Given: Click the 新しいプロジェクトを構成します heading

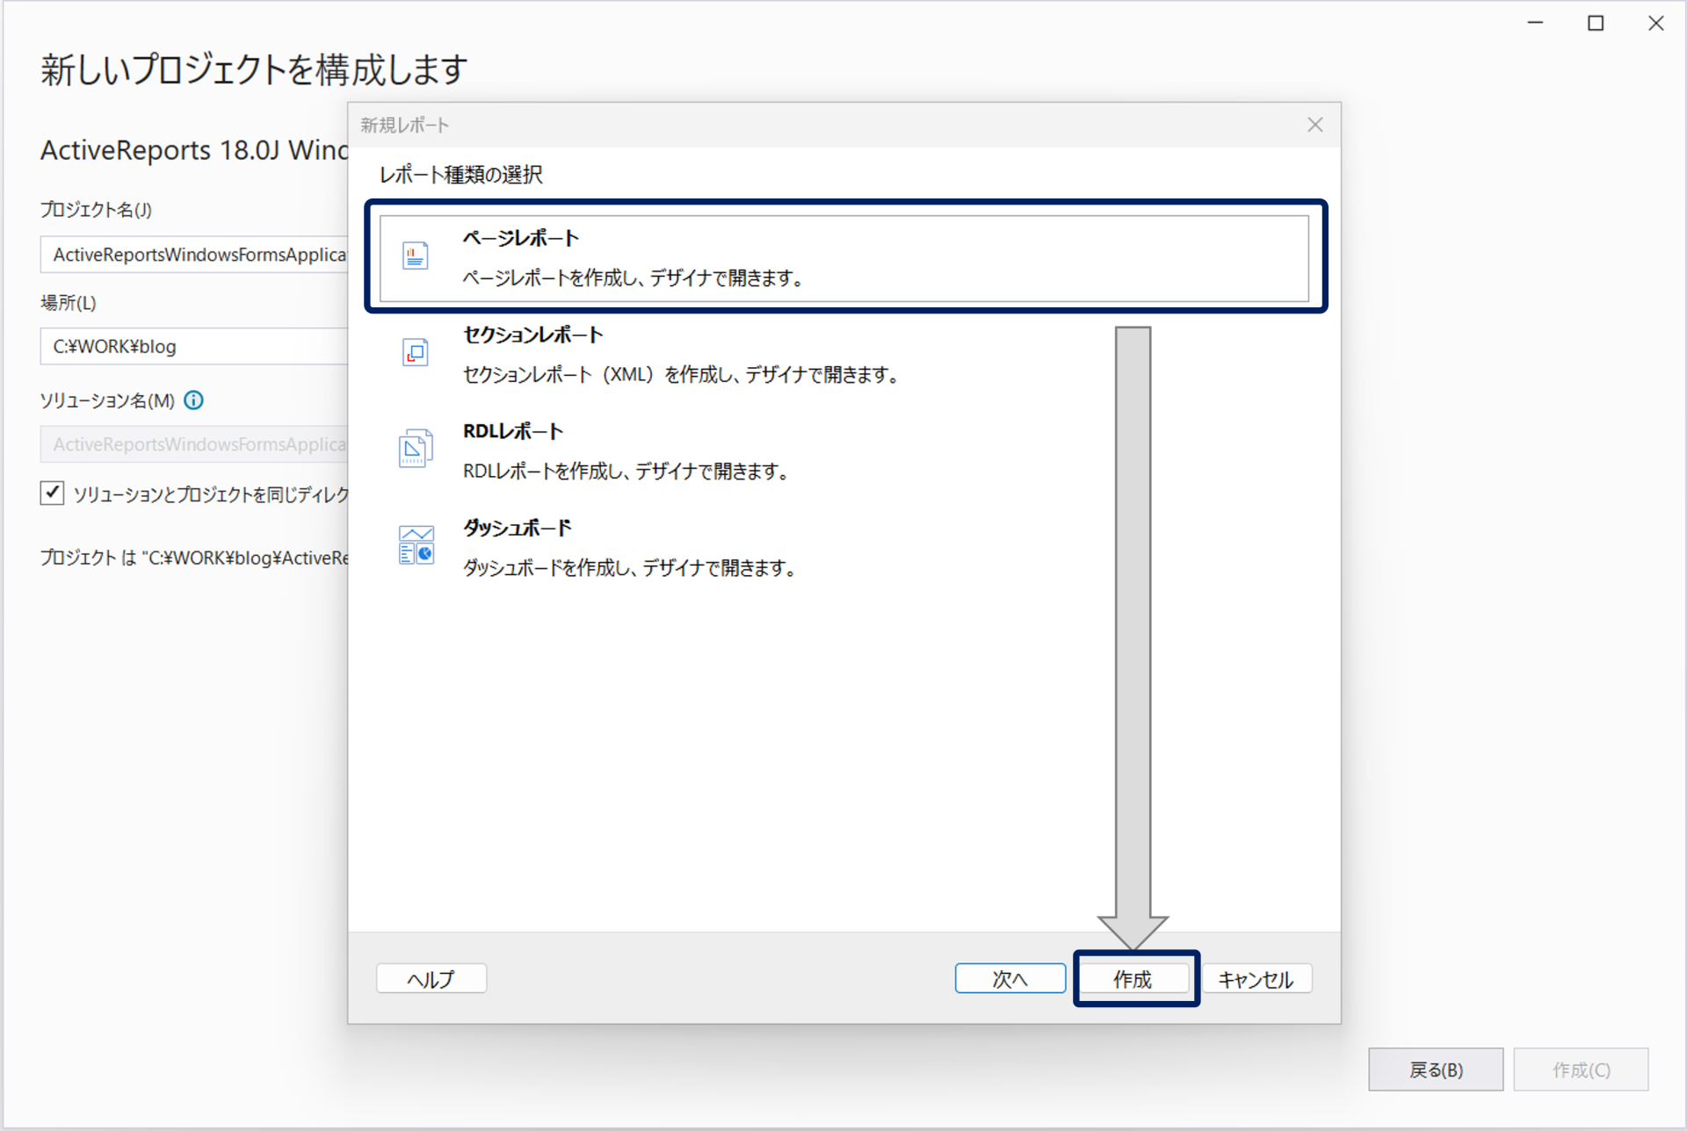Looking at the screenshot, I should (x=254, y=69).
